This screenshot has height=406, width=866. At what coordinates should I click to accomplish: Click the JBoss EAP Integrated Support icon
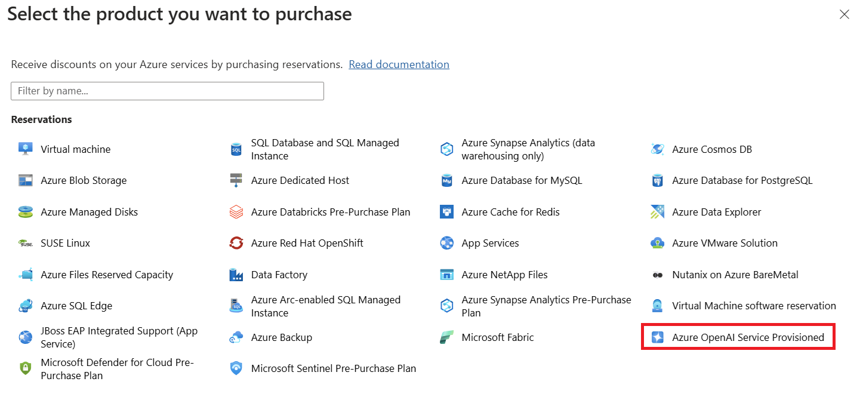(25, 337)
